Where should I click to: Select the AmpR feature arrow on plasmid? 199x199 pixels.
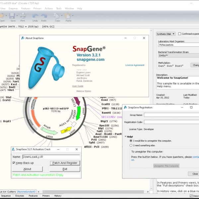pos(49,131)
